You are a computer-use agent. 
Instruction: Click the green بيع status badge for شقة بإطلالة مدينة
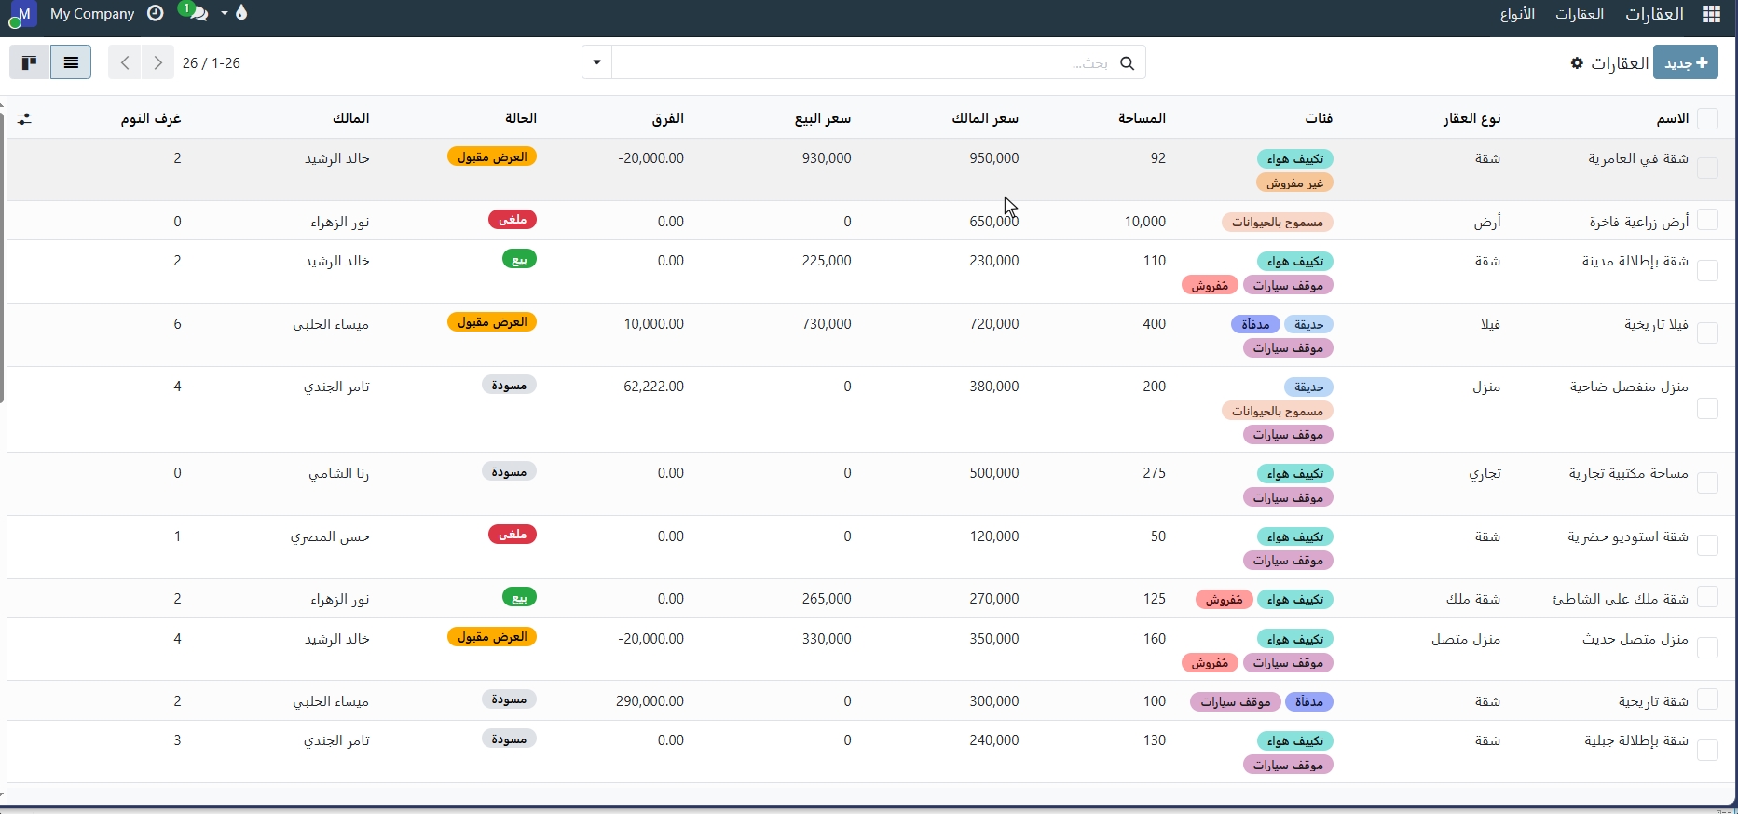[519, 260]
